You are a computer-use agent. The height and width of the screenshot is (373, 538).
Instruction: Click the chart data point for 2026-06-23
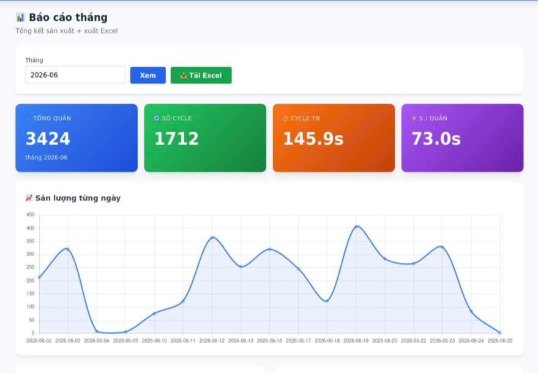point(443,247)
